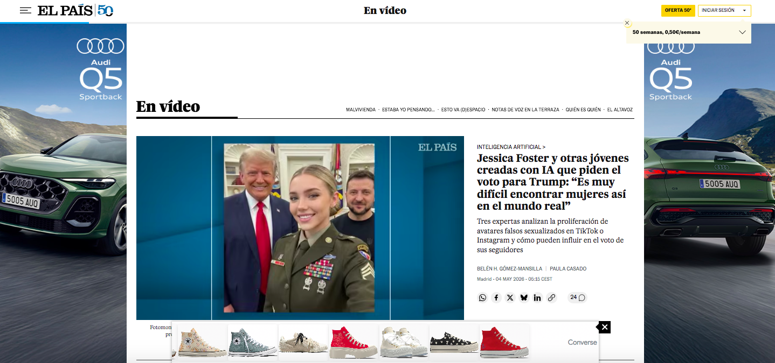Share article on Bluesky icon
The image size is (775, 363).
click(524, 297)
